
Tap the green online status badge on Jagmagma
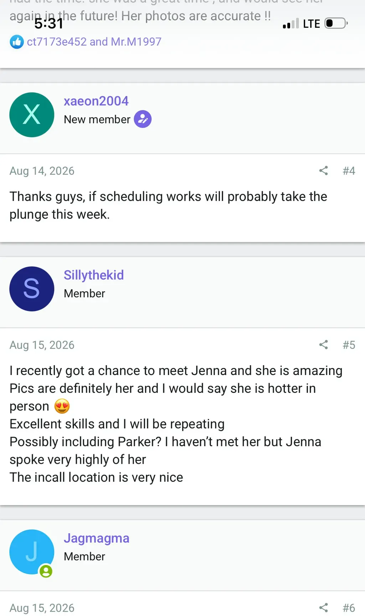click(x=46, y=571)
